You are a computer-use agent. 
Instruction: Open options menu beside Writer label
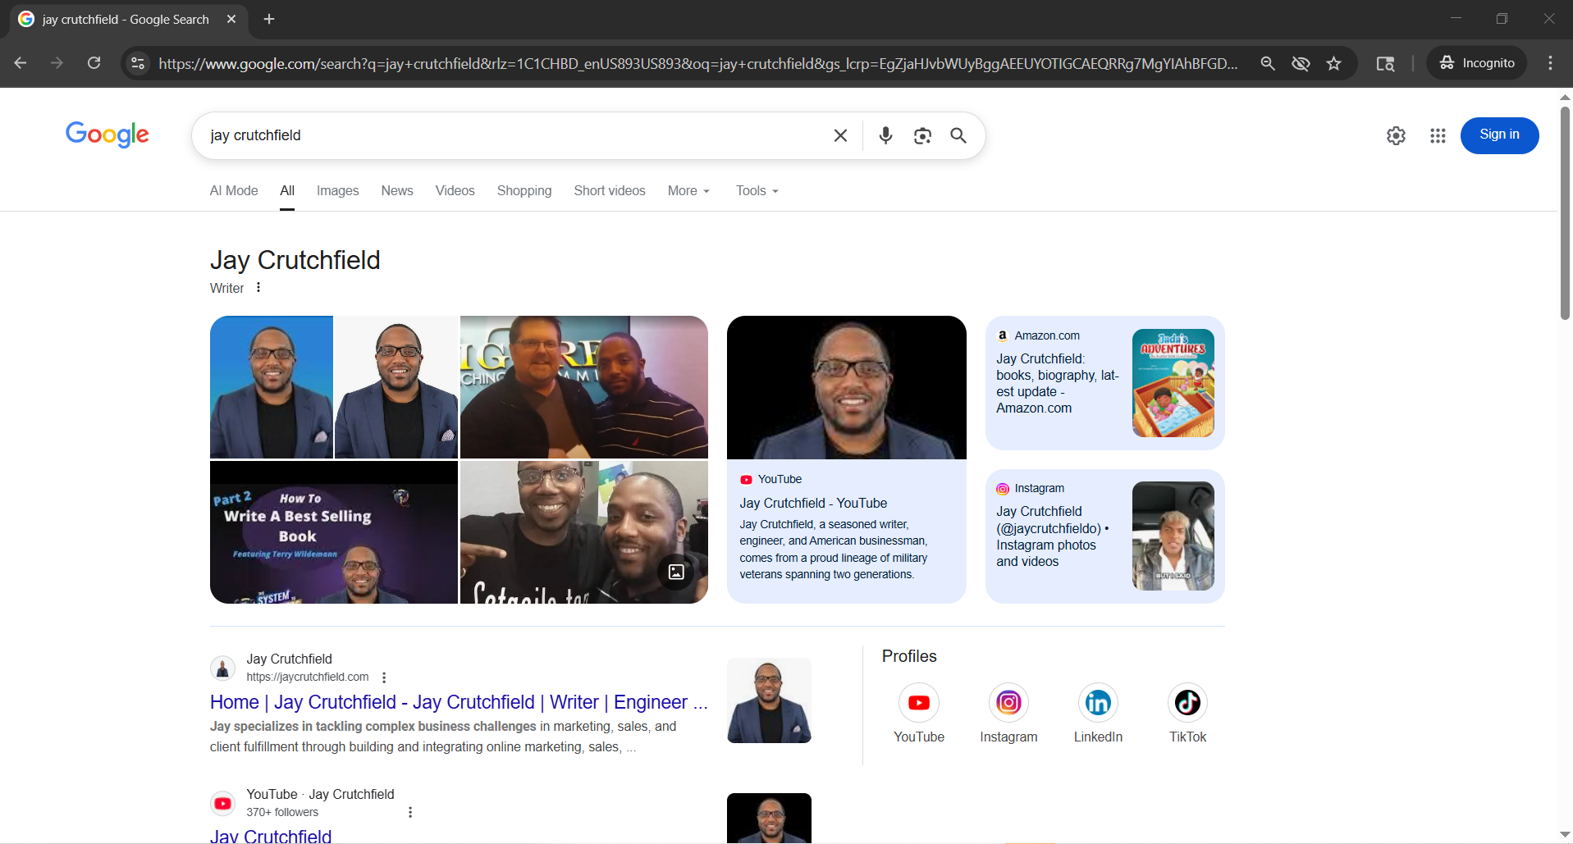point(258,288)
